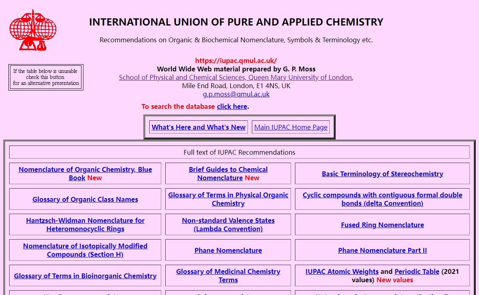479x295 pixels.
Task: Open Glossary of Medicinal Chemistry Terms
Action: 228,275
